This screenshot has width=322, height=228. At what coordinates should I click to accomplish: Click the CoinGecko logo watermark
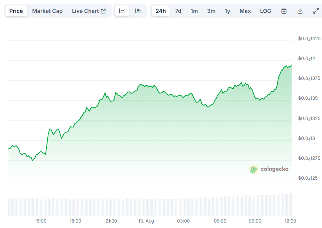point(269,169)
